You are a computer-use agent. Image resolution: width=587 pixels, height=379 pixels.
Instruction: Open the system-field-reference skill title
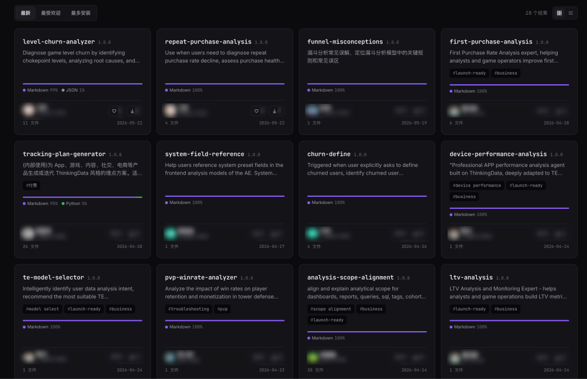click(x=204, y=154)
